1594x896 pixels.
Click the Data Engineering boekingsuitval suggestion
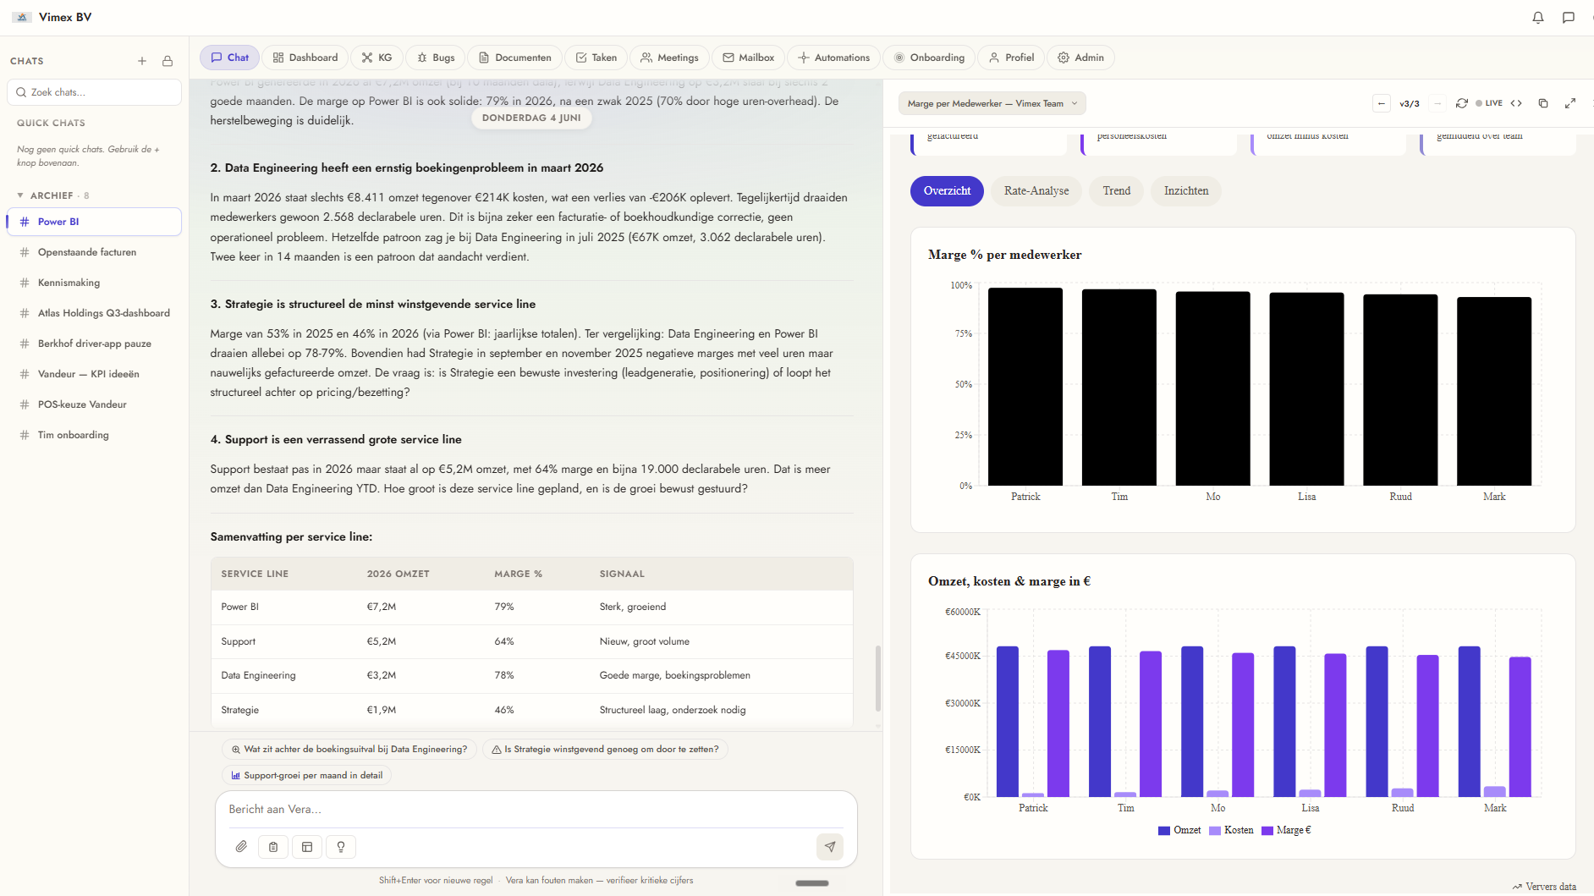tap(349, 750)
